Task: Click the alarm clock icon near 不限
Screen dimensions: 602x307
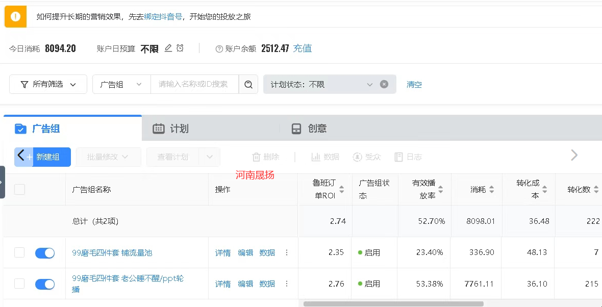Action: [x=180, y=47]
